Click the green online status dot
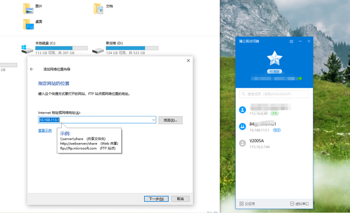The height and width of the screenshot is (213, 350). pos(300,78)
